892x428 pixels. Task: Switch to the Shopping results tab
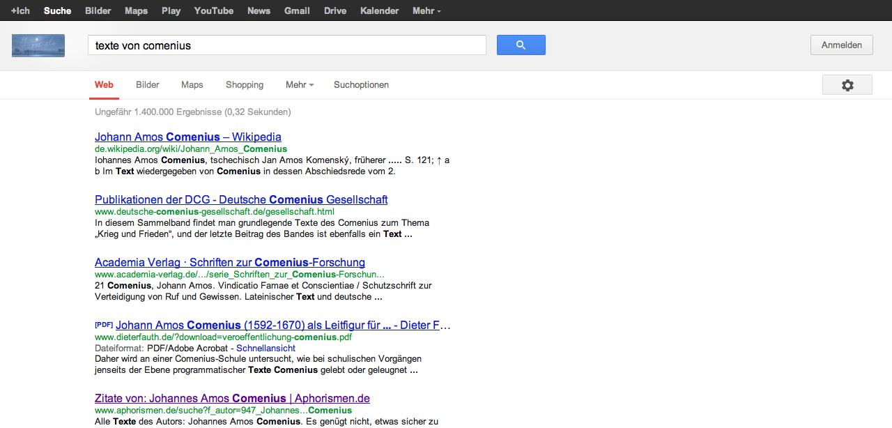[x=245, y=85]
